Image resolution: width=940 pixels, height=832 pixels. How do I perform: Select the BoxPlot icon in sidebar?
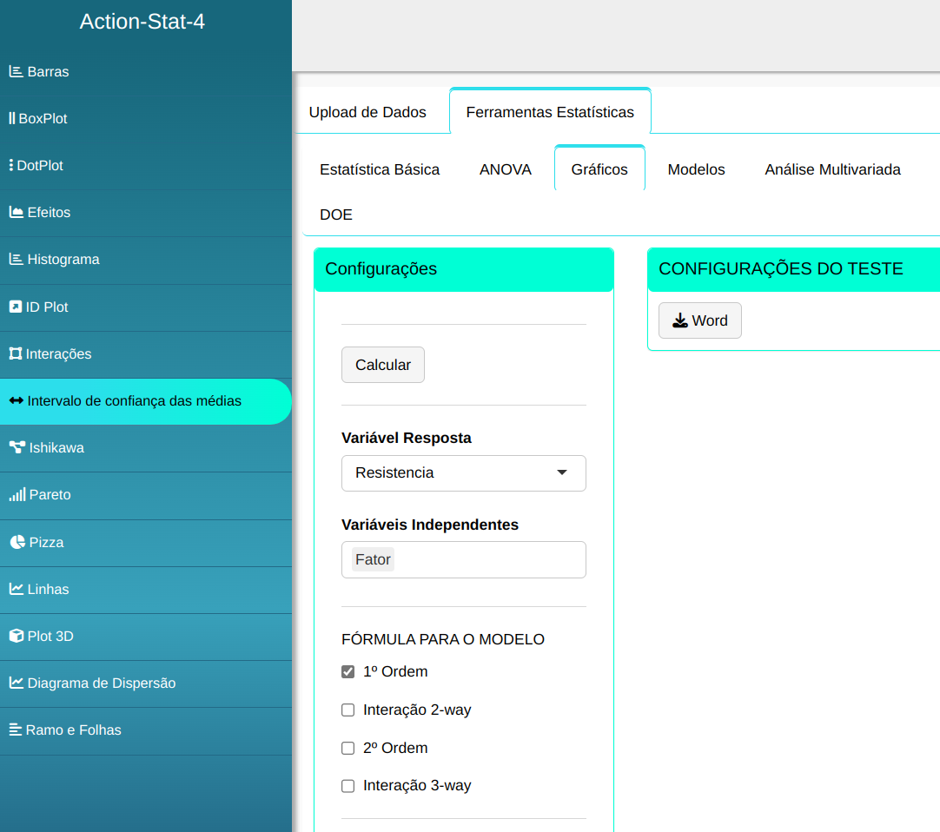tap(12, 119)
